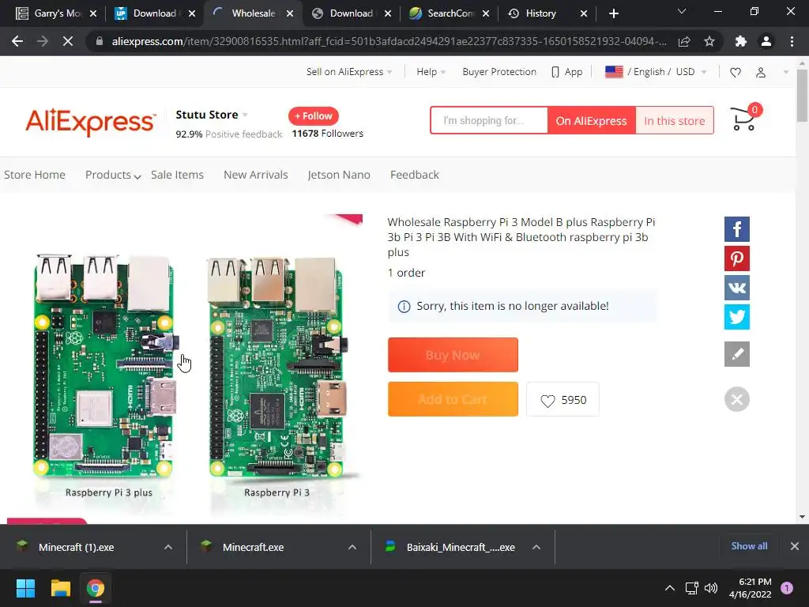The width and height of the screenshot is (809, 607).
Task: Search On AliExpress button
Action: tap(591, 121)
